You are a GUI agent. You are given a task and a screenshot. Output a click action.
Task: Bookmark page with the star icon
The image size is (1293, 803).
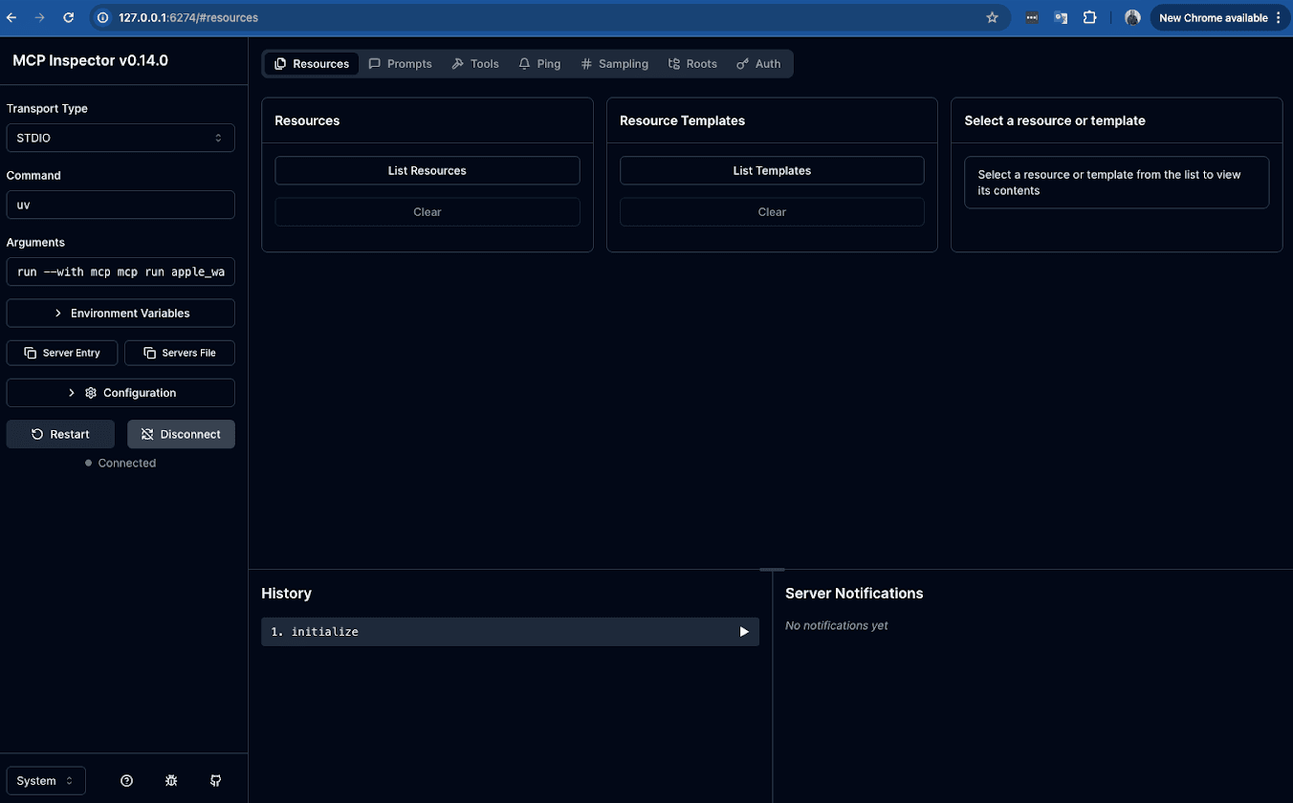(x=992, y=17)
